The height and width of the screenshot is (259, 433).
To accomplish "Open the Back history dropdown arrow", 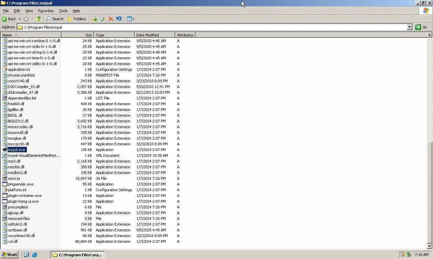I will (20, 19).
